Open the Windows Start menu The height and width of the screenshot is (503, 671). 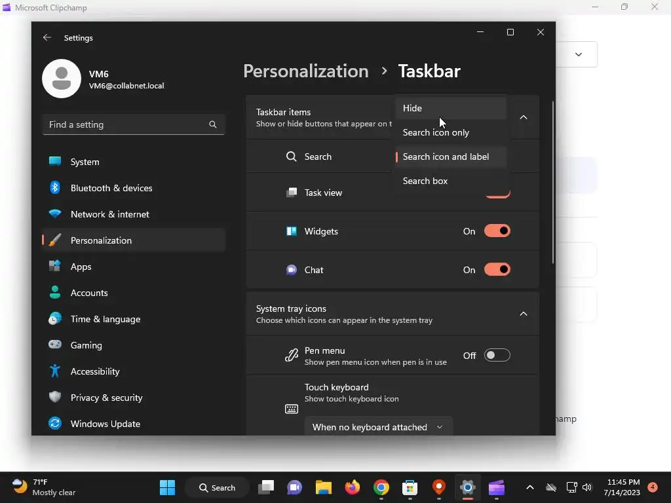point(167,487)
